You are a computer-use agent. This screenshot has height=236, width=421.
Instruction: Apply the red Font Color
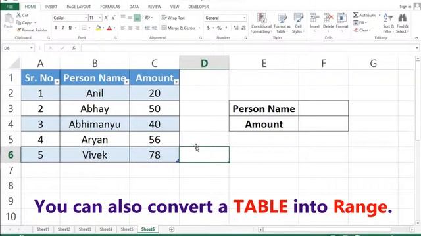(x=109, y=28)
